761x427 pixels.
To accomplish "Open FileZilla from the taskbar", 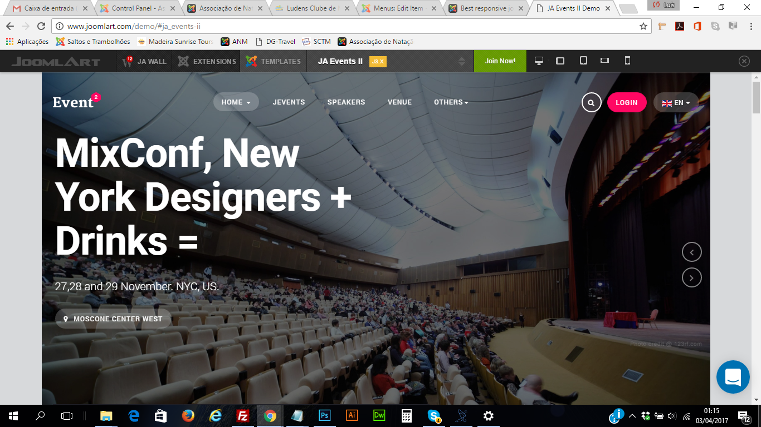I will [x=242, y=415].
